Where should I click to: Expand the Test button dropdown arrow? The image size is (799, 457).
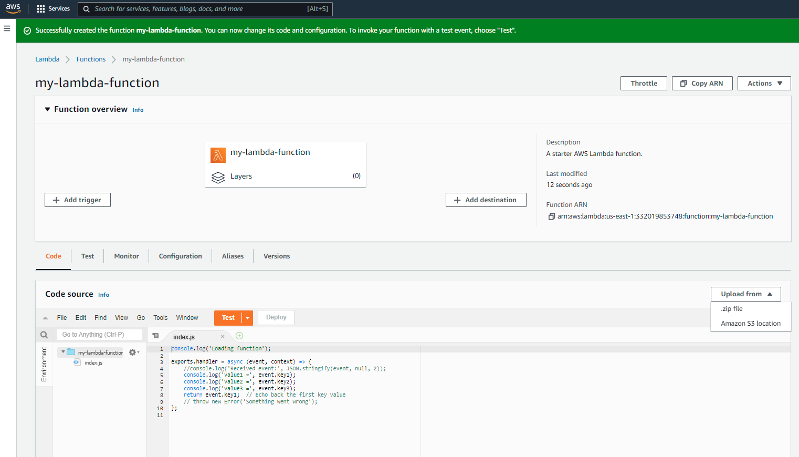(x=247, y=318)
